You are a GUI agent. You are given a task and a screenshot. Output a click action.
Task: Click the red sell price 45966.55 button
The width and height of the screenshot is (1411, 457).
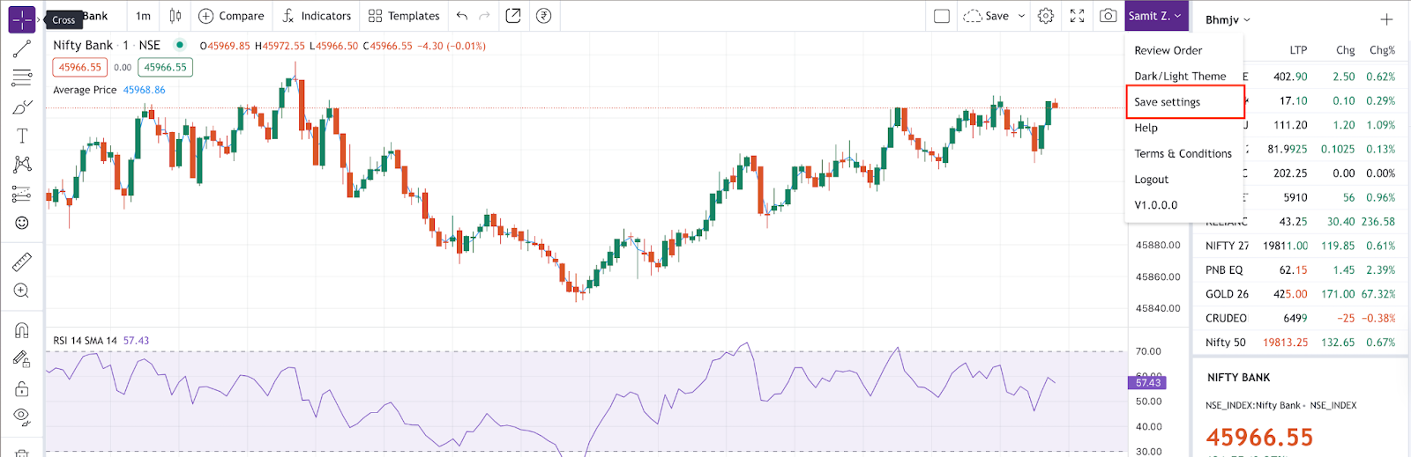pos(80,67)
